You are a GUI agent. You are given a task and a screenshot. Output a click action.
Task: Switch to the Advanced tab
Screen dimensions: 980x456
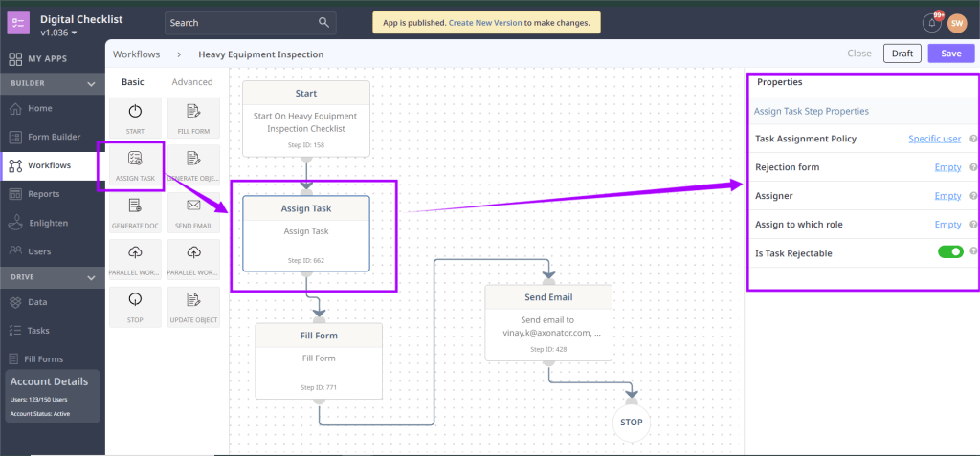[191, 82]
